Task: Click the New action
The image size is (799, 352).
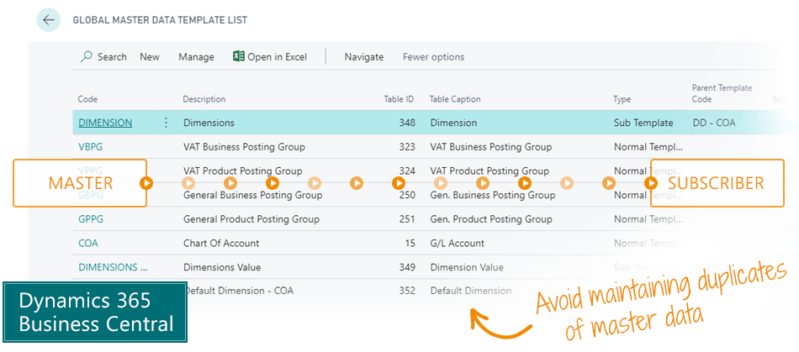Action: 150,57
